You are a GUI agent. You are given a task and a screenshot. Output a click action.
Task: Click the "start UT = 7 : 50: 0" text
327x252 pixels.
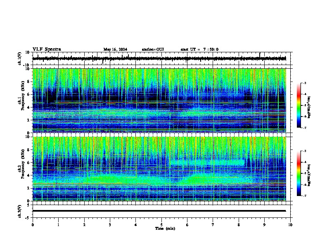(199, 49)
